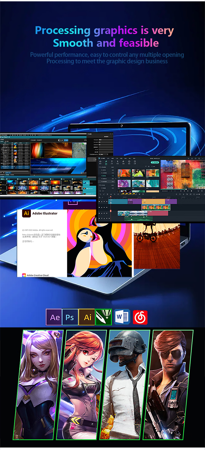Click redo arrow above the timeline

point(104,194)
